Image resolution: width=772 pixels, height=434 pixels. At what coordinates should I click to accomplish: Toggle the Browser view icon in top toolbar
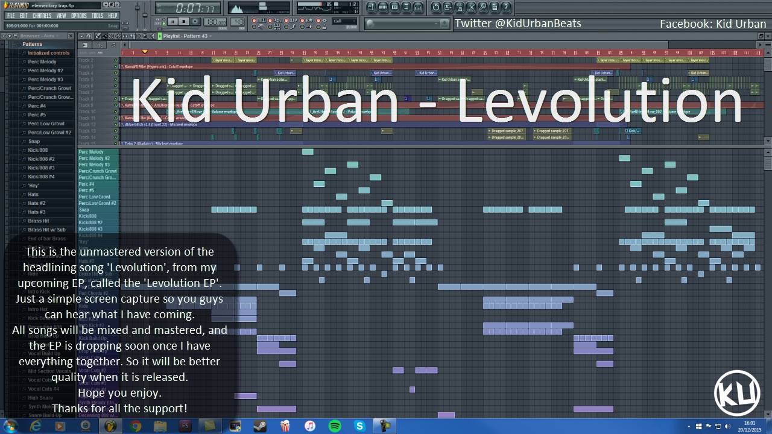406,7
